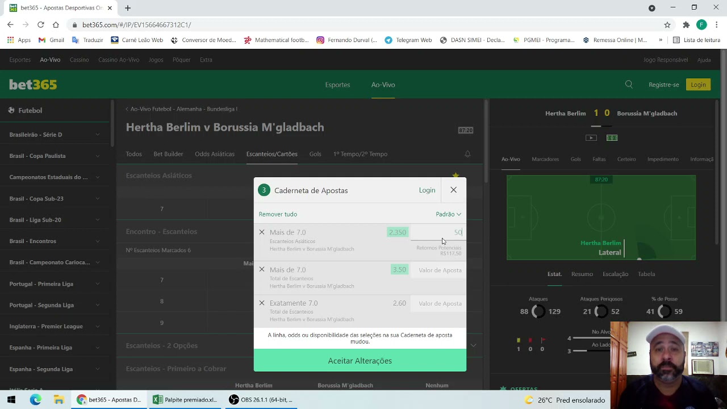The width and height of the screenshot is (727, 409).
Task: Switch to the Gols market tab
Action: click(x=315, y=154)
